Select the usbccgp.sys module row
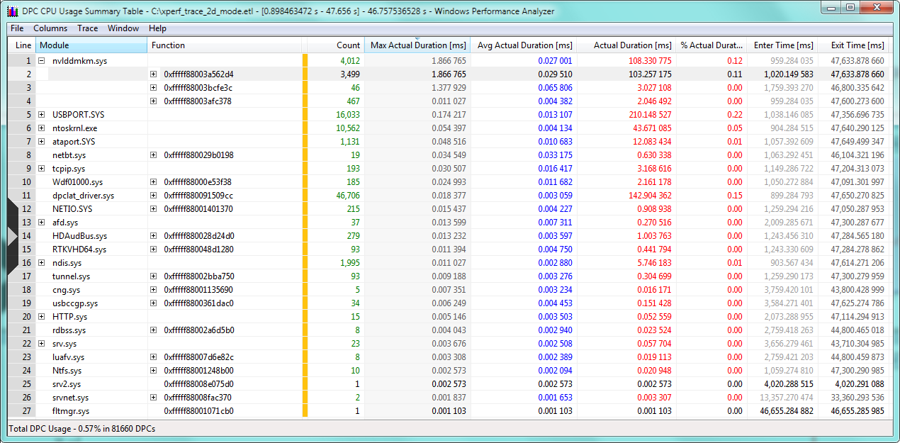Screen dimensions: 900x443 click(x=449, y=303)
